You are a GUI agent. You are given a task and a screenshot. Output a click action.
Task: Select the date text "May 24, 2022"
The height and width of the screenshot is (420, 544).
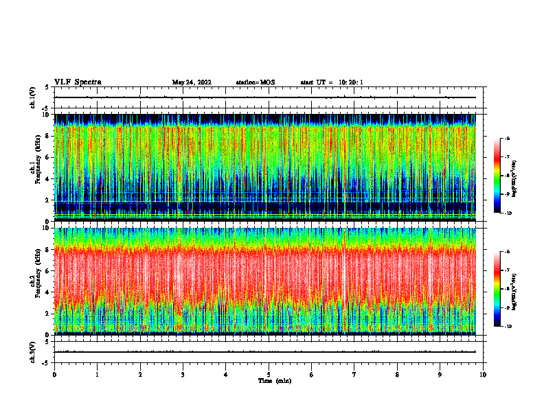pyautogui.click(x=192, y=82)
